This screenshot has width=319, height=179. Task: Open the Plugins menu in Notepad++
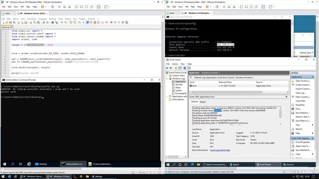click(82, 19)
